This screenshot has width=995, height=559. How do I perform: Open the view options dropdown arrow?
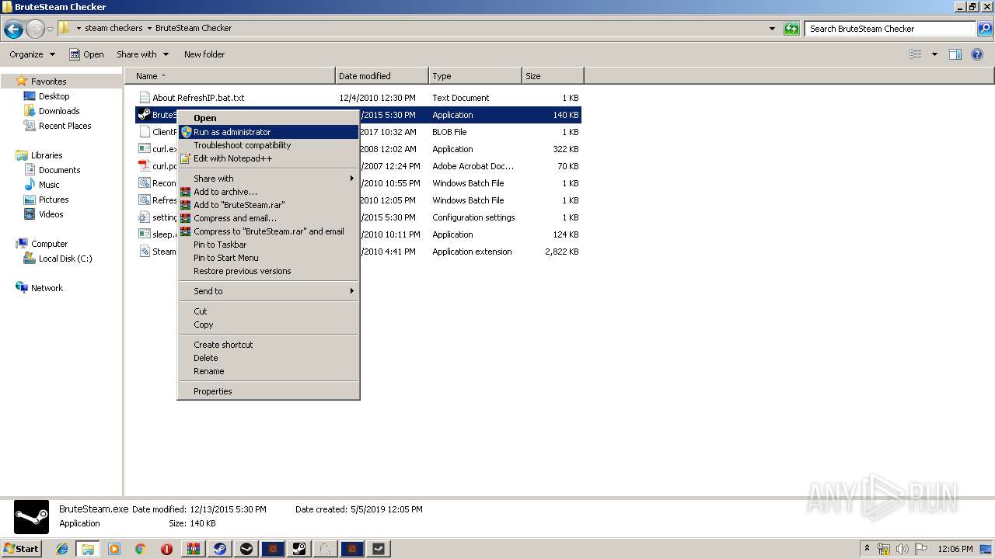pyautogui.click(x=934, y=54)
